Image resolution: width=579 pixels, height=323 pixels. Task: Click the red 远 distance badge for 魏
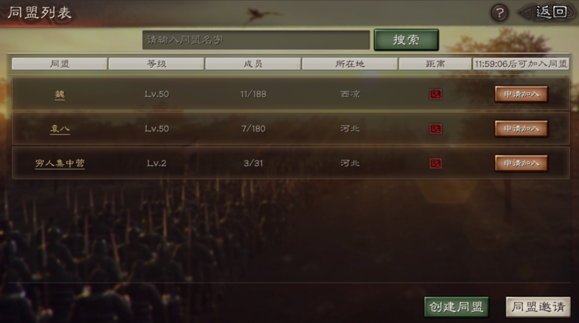pyautogui.click(x=436, y=94)
